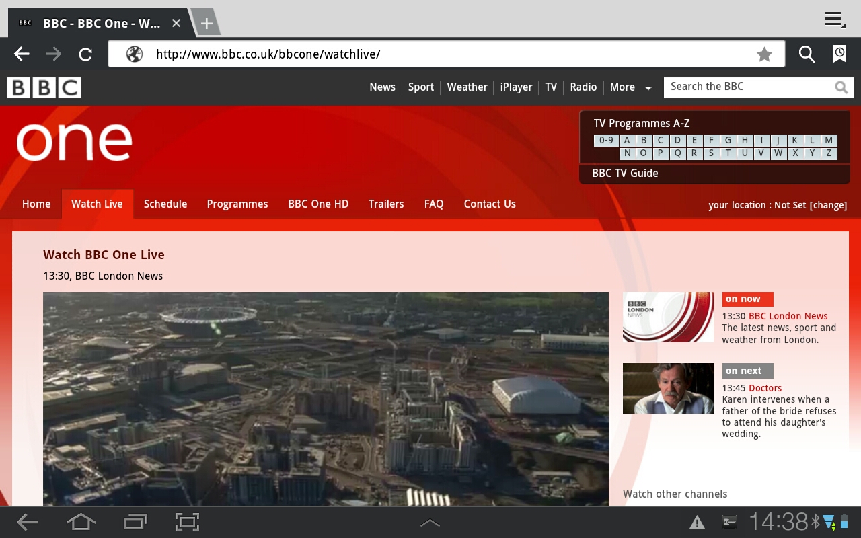Open Radio in the BBC top navigation
The width and height of the screenshot is (861, 538).
click(x=583, y=87)
